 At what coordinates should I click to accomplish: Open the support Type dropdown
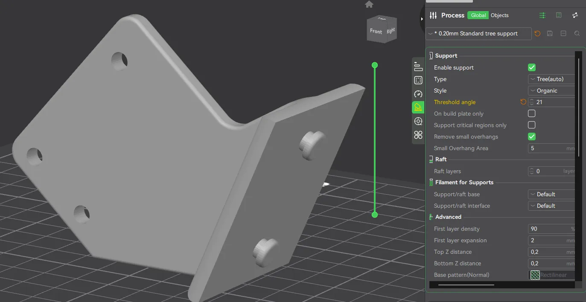551,79
